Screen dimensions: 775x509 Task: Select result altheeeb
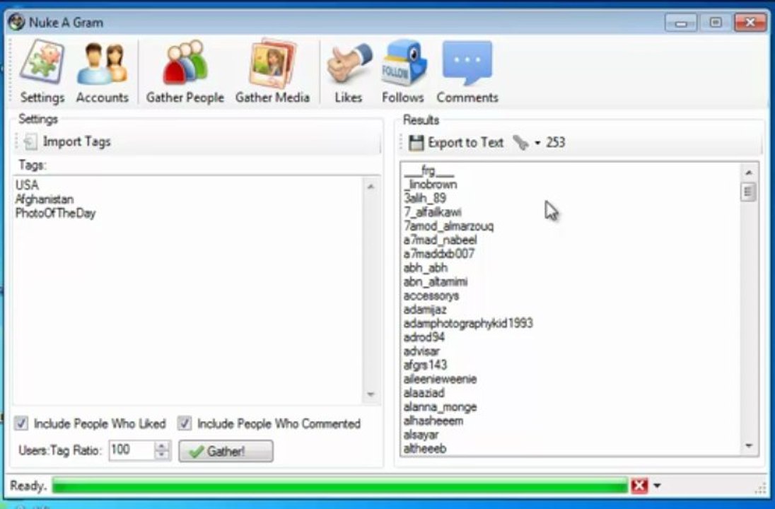425,448
